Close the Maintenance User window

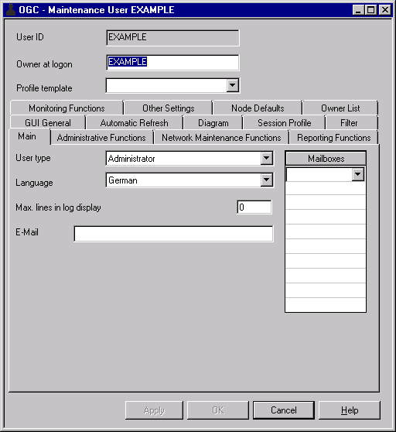click(384, 10)
